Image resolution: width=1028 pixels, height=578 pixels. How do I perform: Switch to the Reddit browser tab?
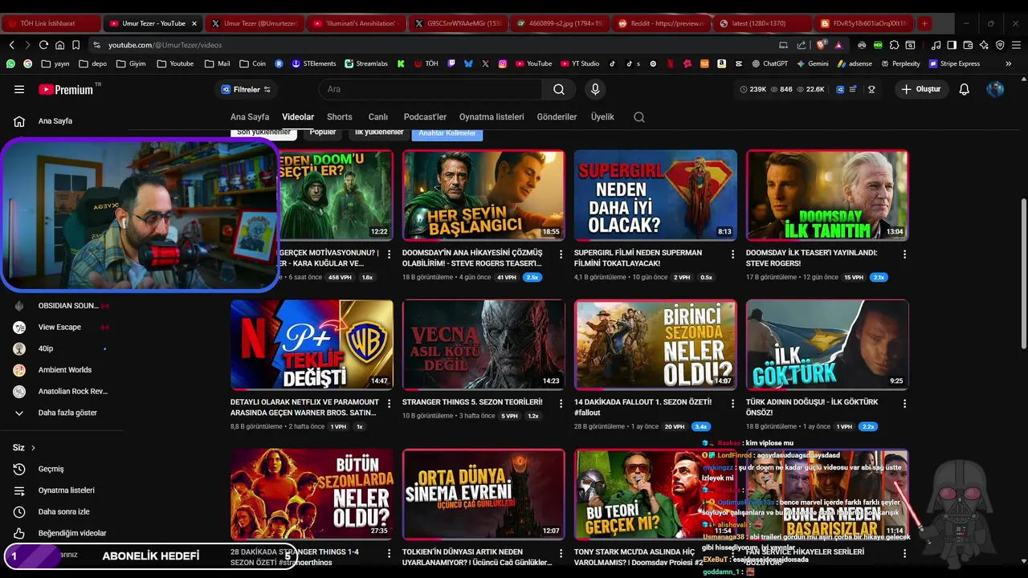point(661,23)
